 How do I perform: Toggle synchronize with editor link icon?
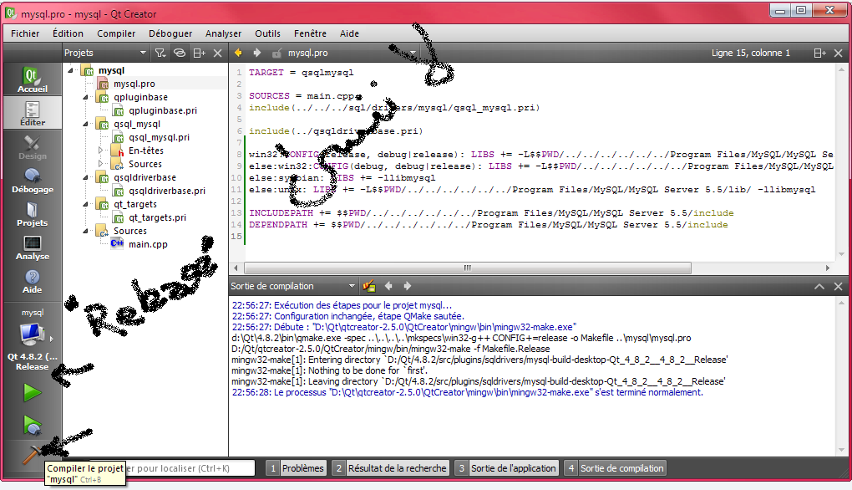pyautogui.click(x=180, y=53)
